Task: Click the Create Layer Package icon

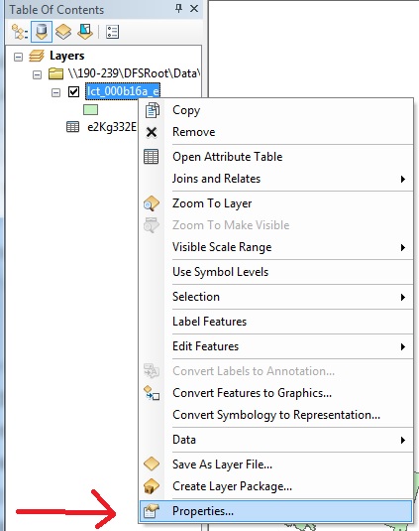Action: (x=151, y=486)
